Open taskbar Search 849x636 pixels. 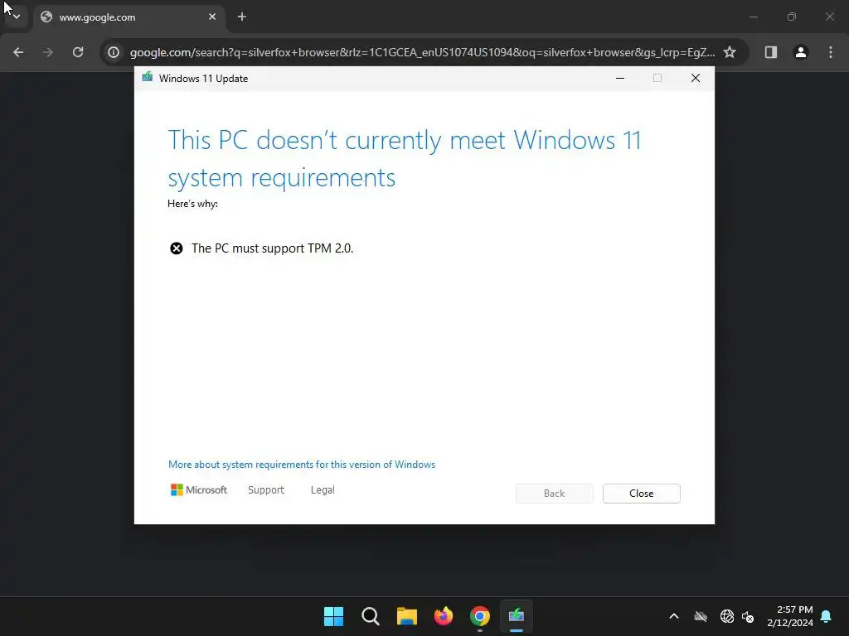[371, 616]
